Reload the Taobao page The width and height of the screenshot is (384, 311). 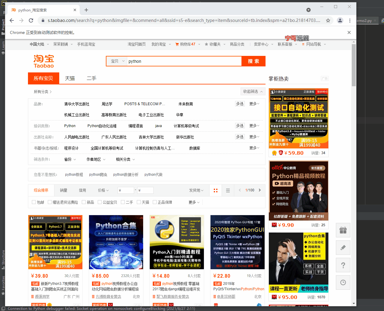pyautogui.click(x=31, y=20)
